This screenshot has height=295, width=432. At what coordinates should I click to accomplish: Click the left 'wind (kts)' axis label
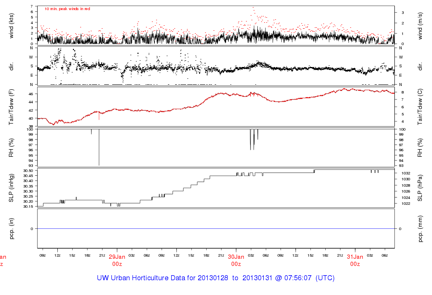[x=11, y=26]
